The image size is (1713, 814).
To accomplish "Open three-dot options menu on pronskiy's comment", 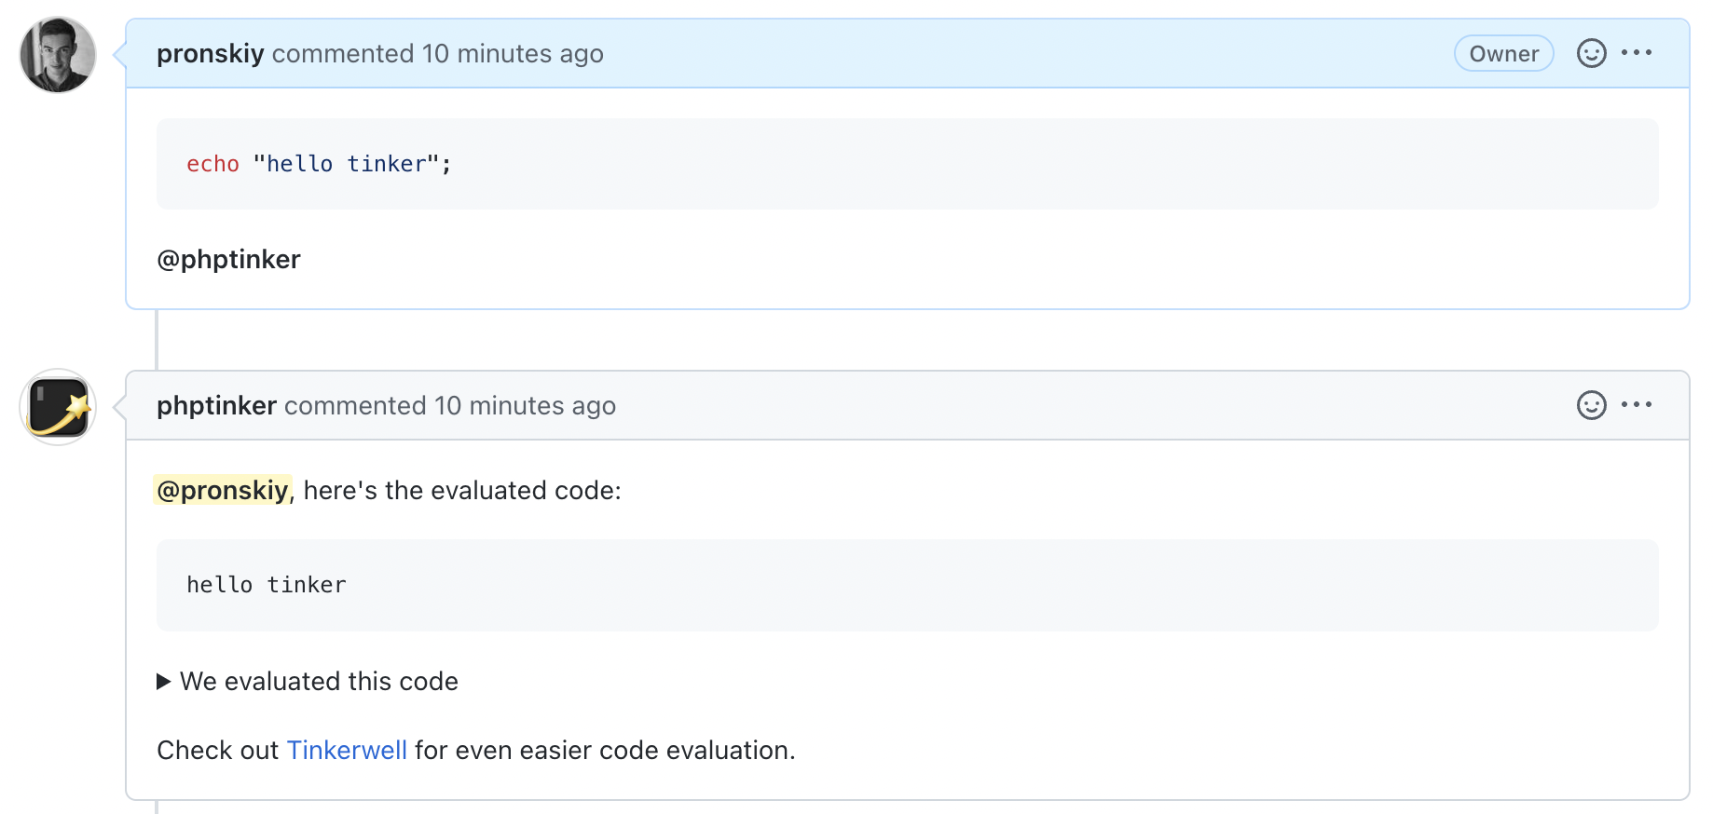I will 1637,53.
